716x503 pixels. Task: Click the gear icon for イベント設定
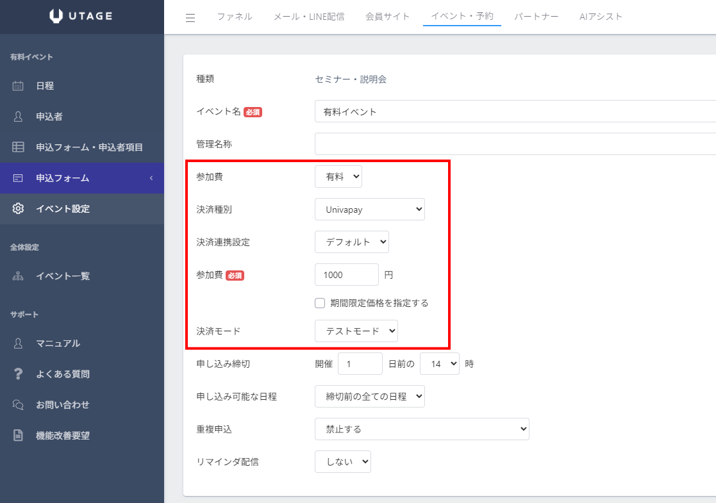point(18,209)
